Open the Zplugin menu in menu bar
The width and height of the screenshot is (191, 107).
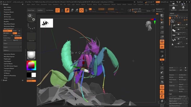(x=147, y=4)
